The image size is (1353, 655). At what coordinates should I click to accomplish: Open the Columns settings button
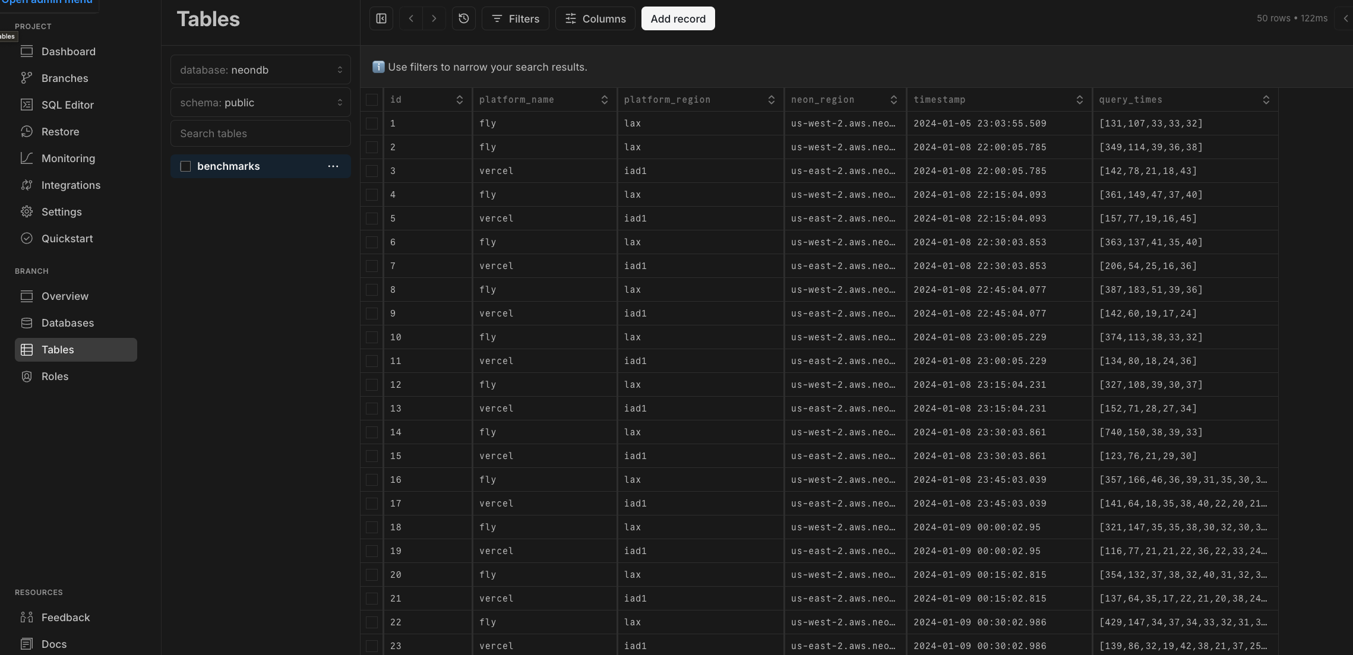pyautogui.click(x=595, y=18)
